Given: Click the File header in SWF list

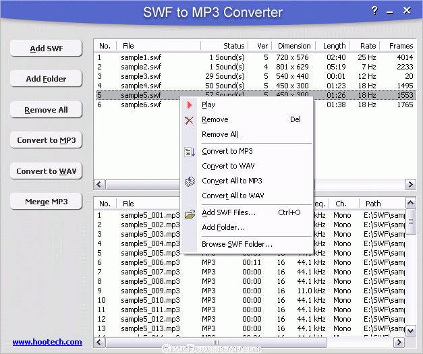Looking at the screenshot, I should point(159,46).
